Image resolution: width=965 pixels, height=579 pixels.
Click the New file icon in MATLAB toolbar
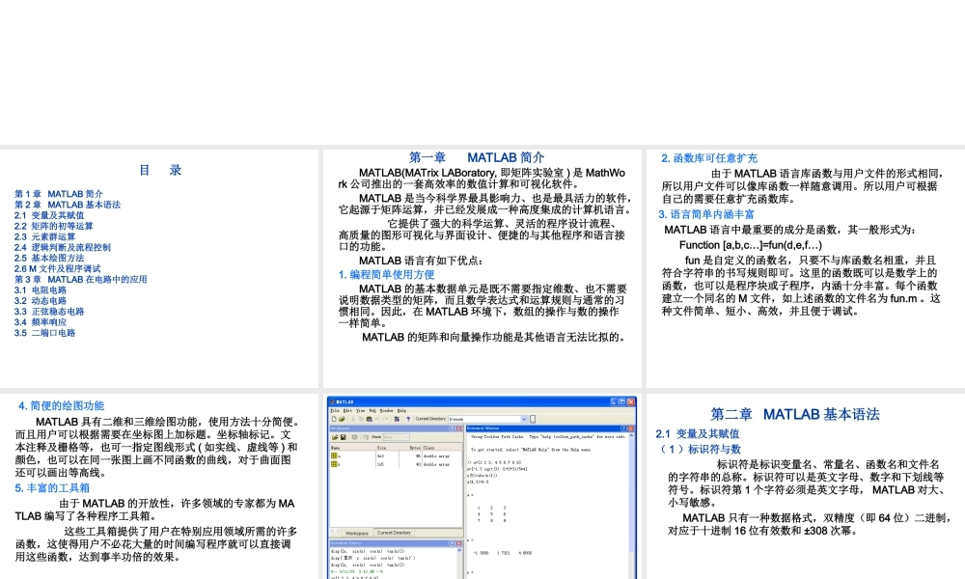point(334,419)
